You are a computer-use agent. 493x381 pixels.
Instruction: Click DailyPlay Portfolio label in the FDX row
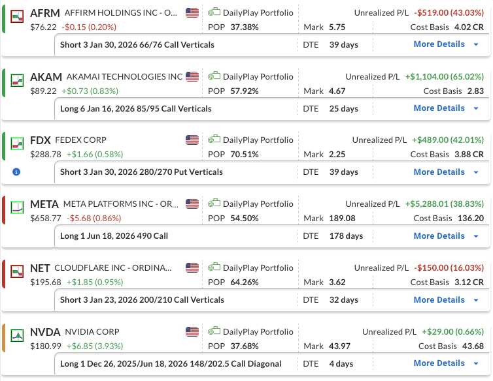258,140
